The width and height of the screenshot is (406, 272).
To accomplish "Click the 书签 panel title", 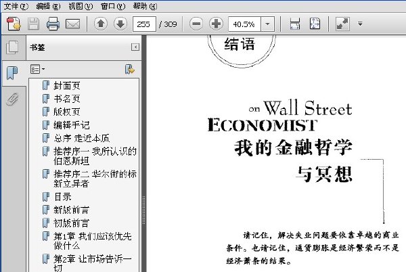I will pyautogui.click(x=37, y=47).
